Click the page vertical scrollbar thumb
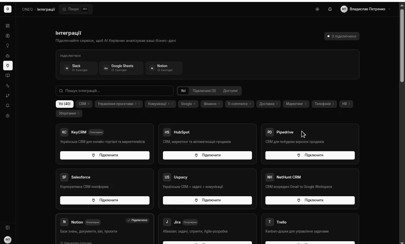Viewport: 405px width, 244px height. [402, 46]
